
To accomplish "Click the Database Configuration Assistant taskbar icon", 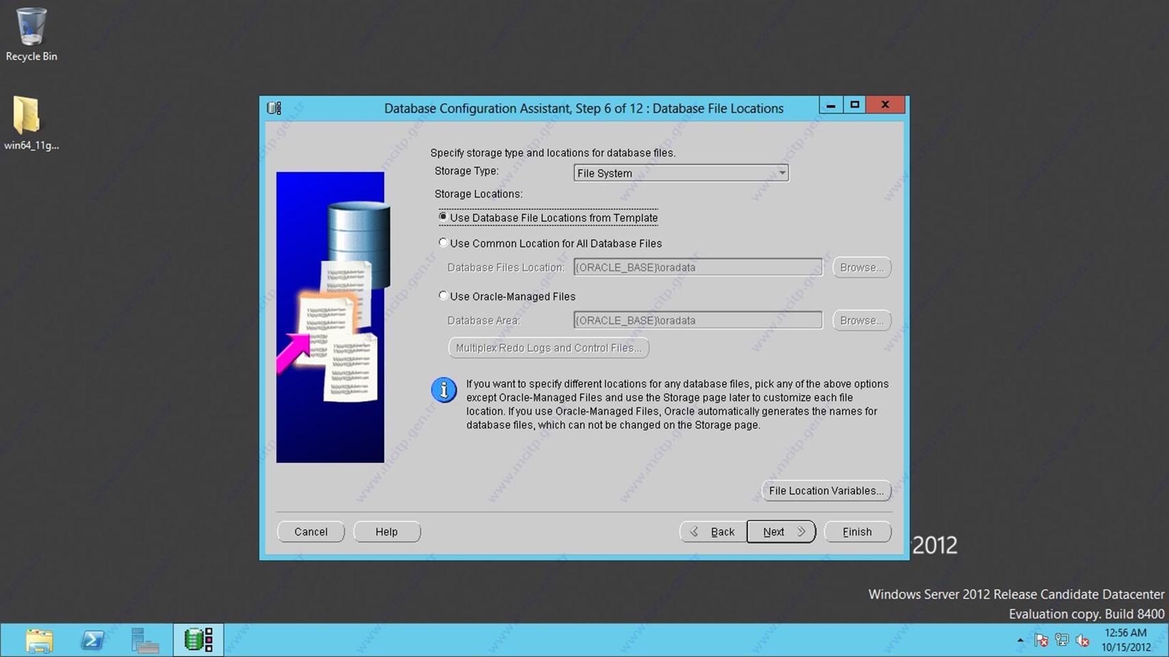I will (x=198, y=641).
